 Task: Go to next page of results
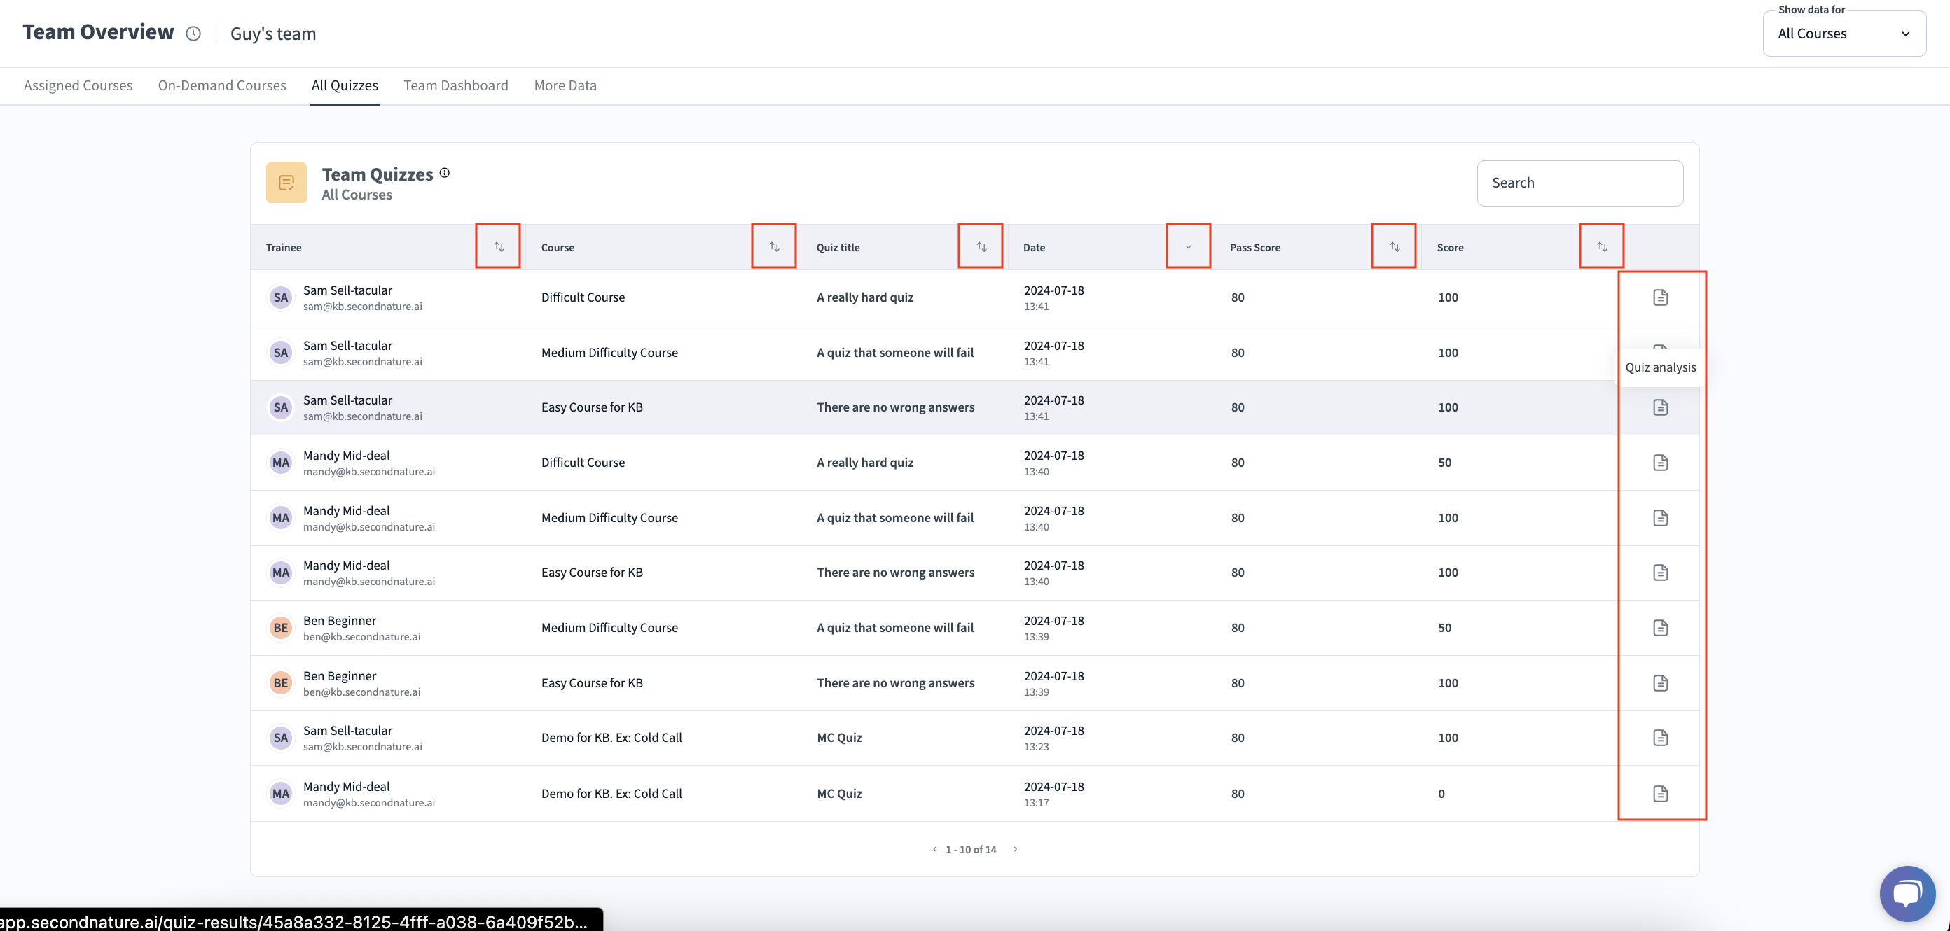(x=1015, y=849)
